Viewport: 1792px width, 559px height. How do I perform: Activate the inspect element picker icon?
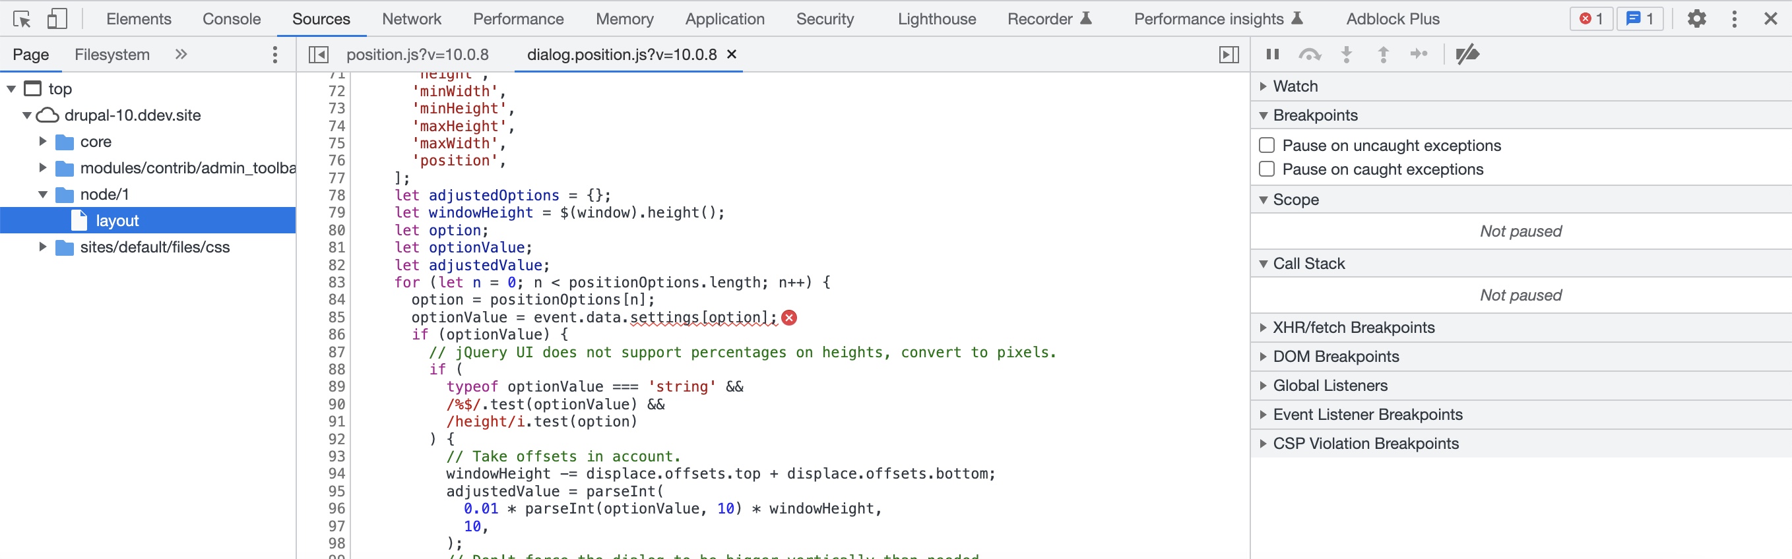tap(22, 18)
